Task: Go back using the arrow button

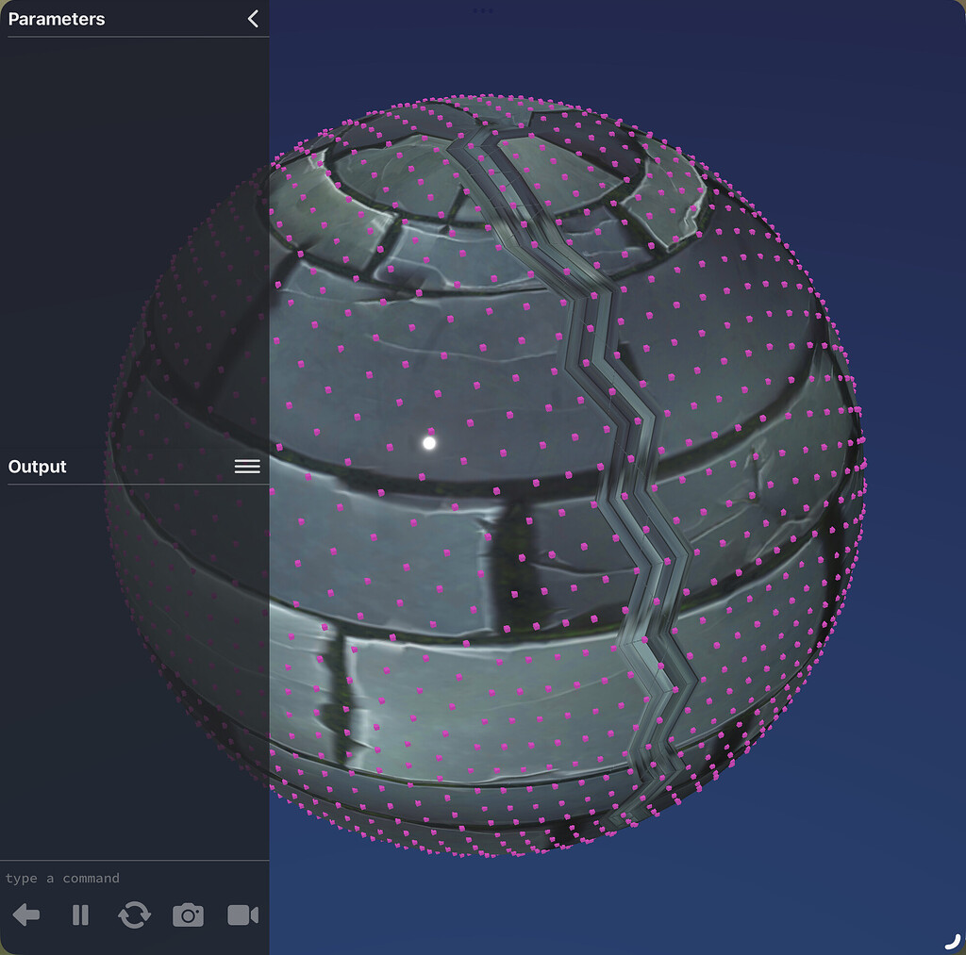Action: click(x=26, y=914)
